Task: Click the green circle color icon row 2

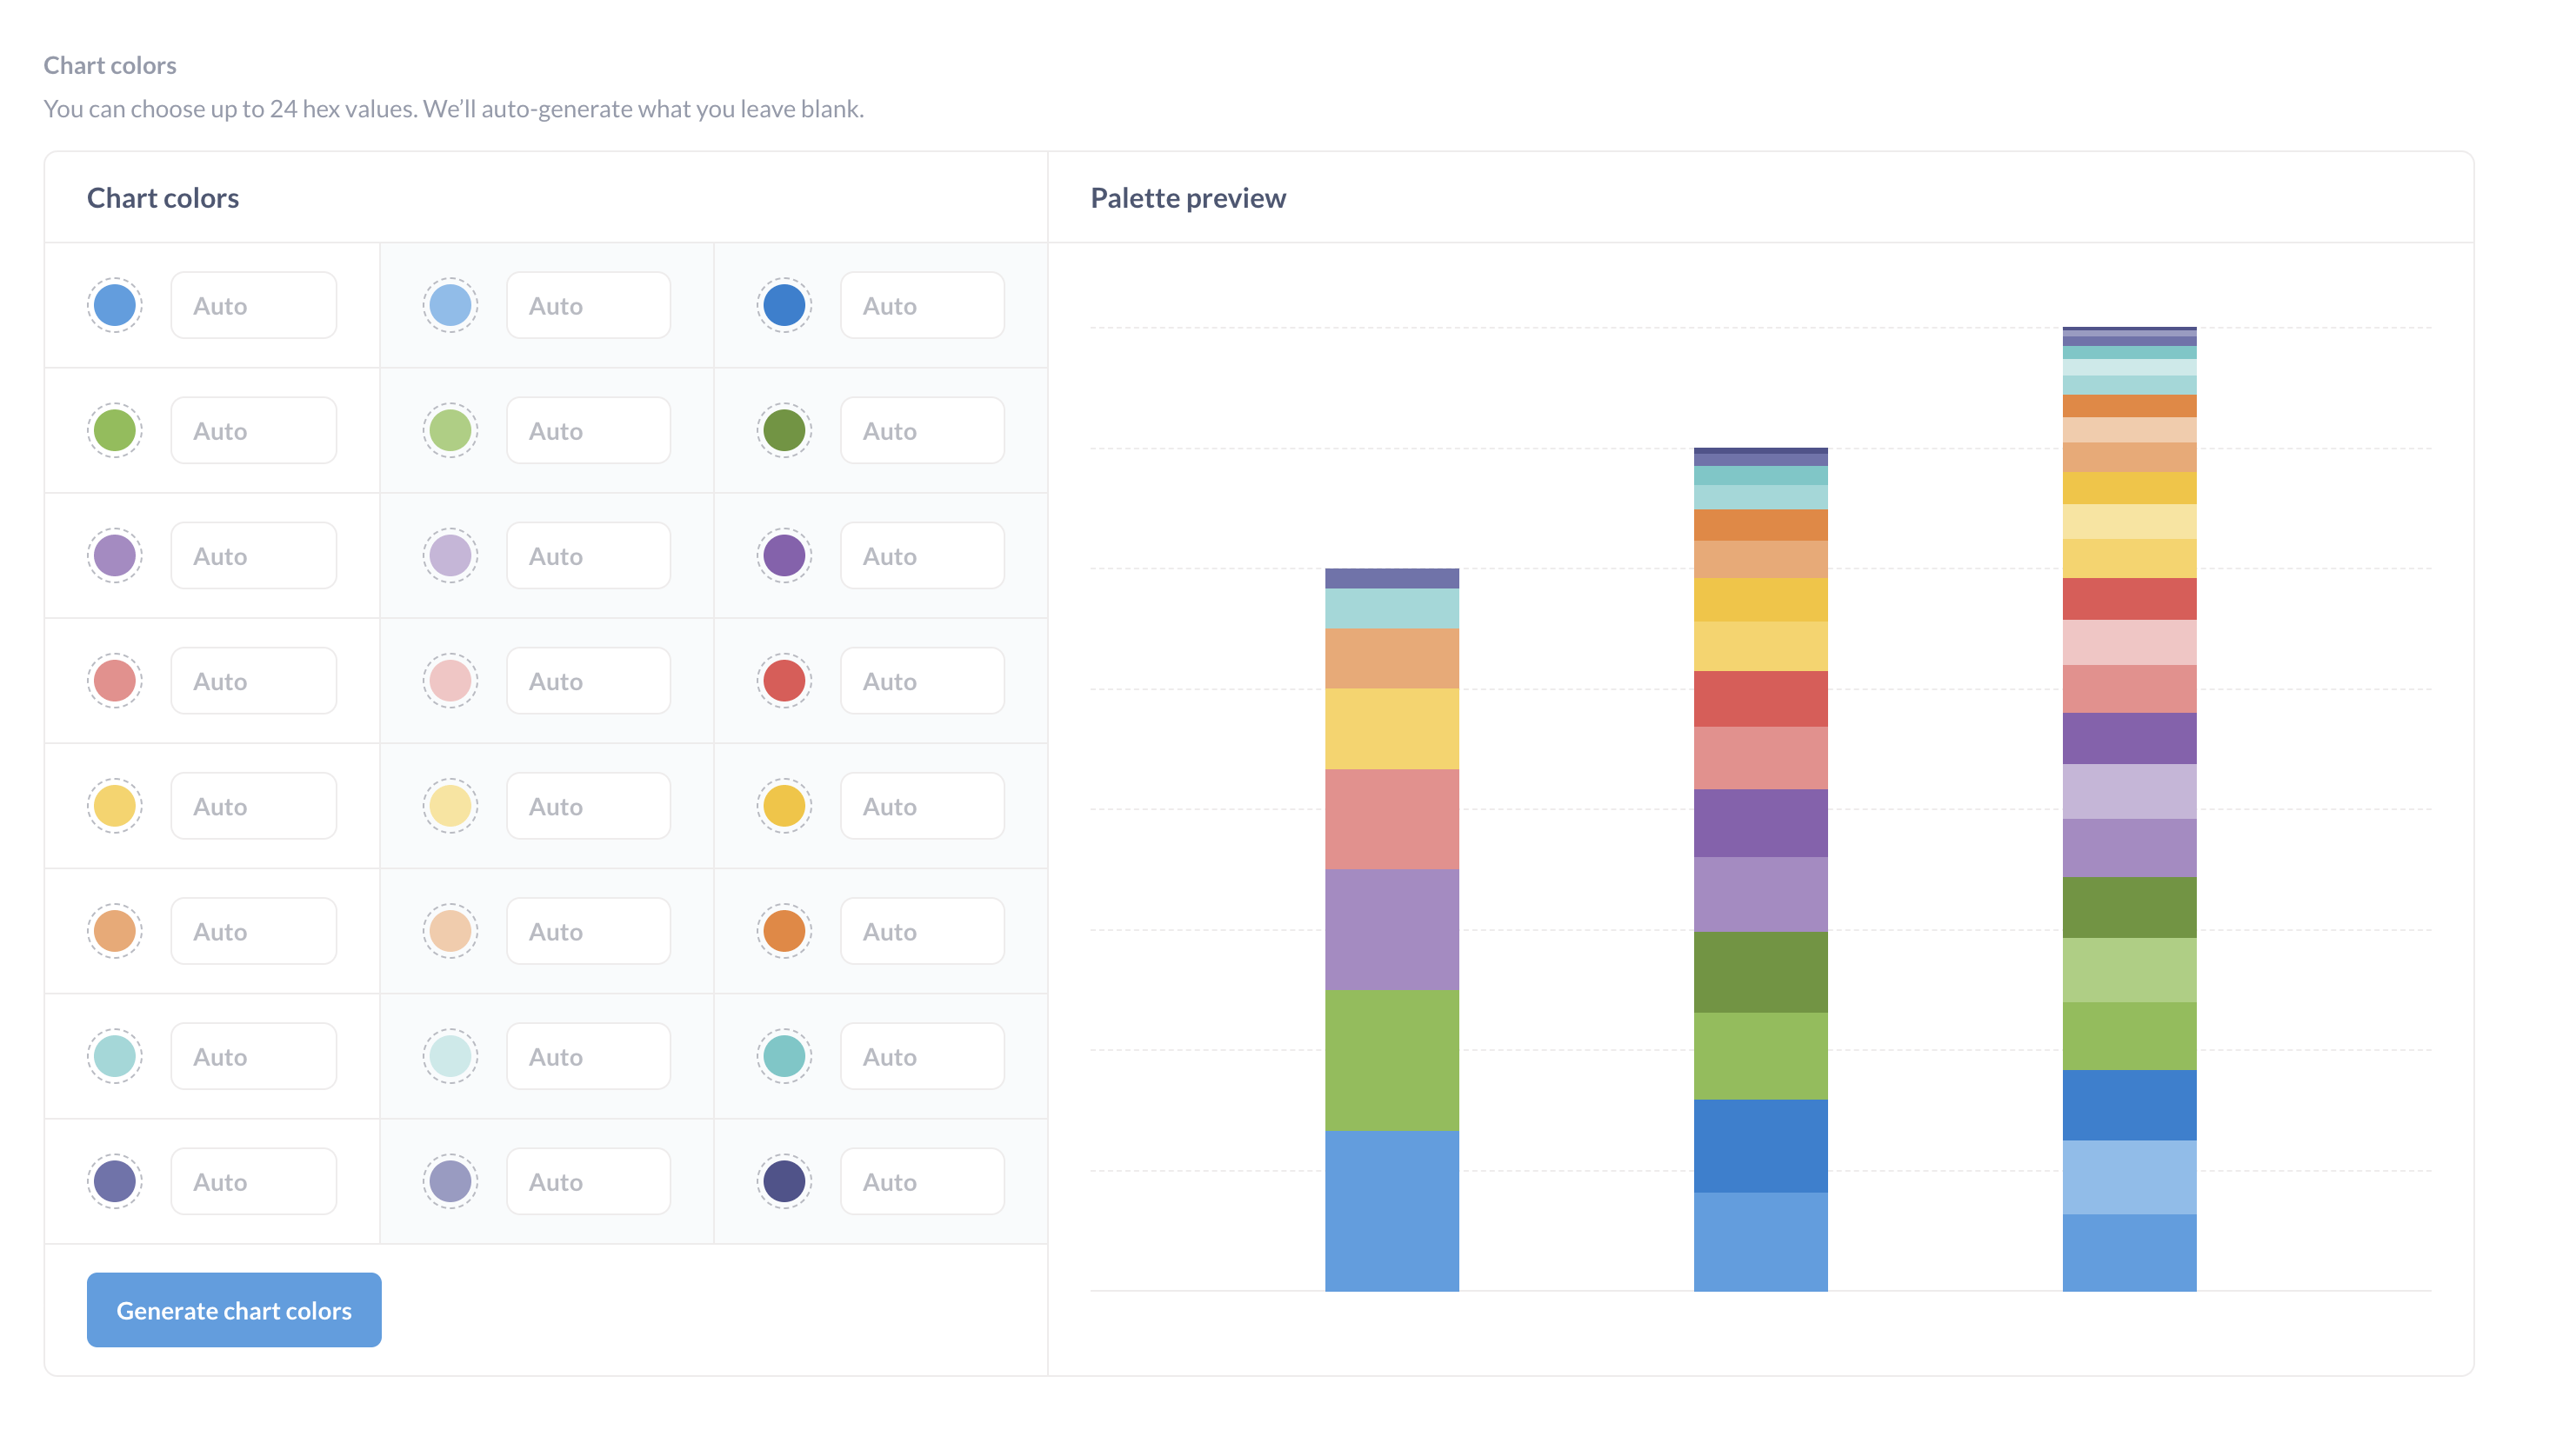Action: [x=115, y=429]
